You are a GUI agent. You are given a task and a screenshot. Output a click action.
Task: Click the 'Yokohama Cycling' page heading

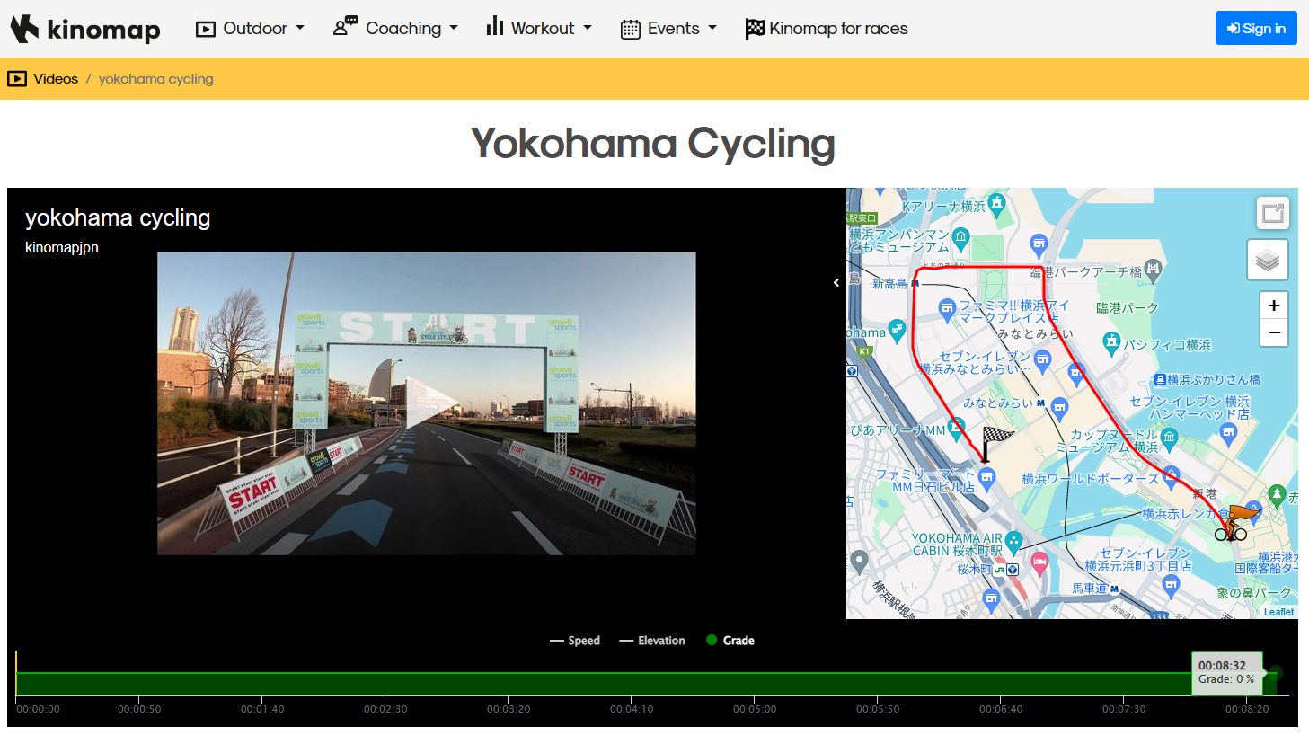coord(653,144)
